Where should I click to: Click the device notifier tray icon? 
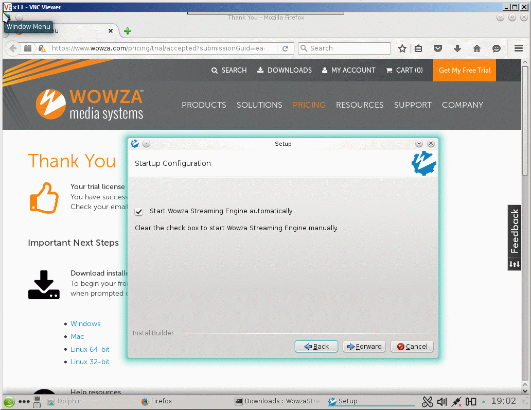point(471,402)
